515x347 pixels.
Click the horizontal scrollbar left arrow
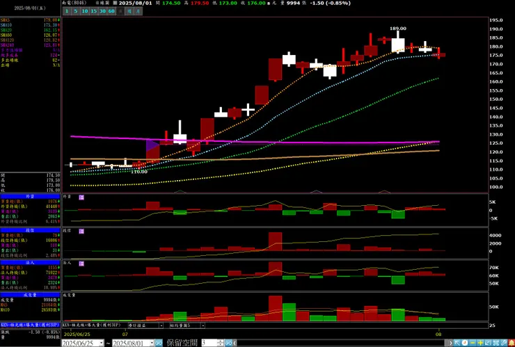(235, 343)
